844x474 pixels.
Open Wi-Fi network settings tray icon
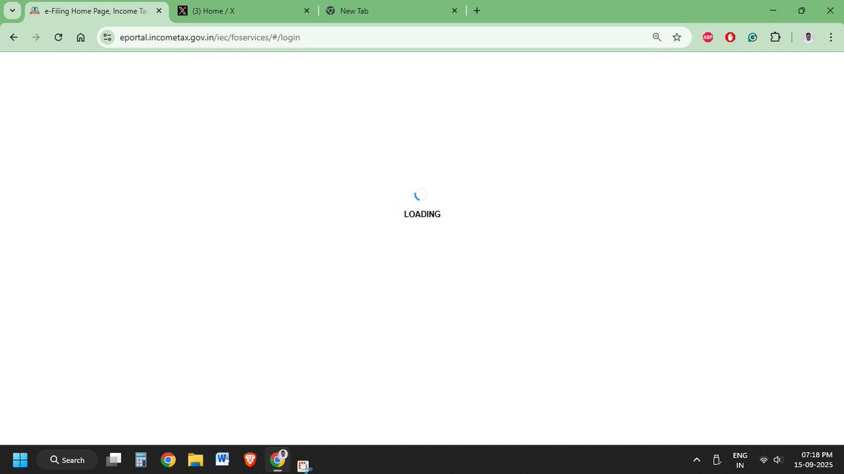point(764,460)
